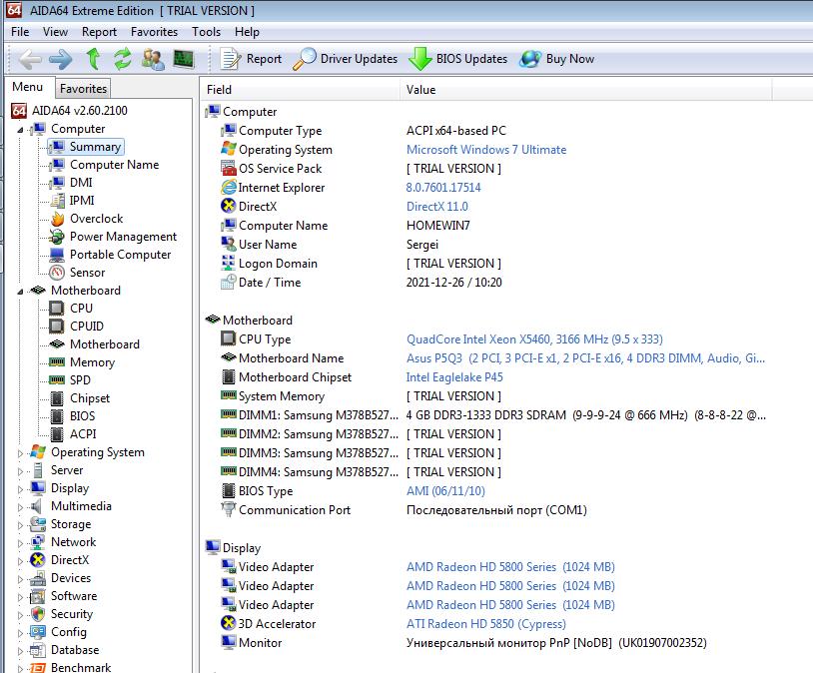813x673 pixels.
Task: Expand the Storage tree node
Action: click(20, 525)
